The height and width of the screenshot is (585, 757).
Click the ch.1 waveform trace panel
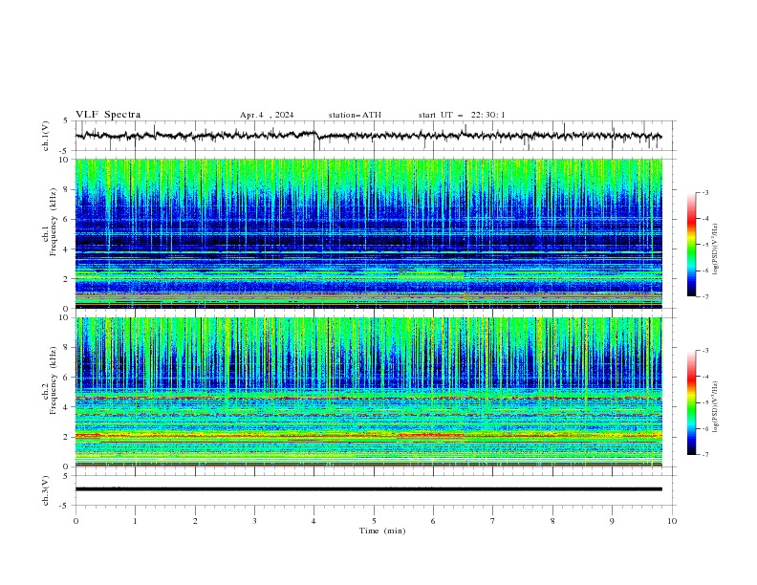376,136
